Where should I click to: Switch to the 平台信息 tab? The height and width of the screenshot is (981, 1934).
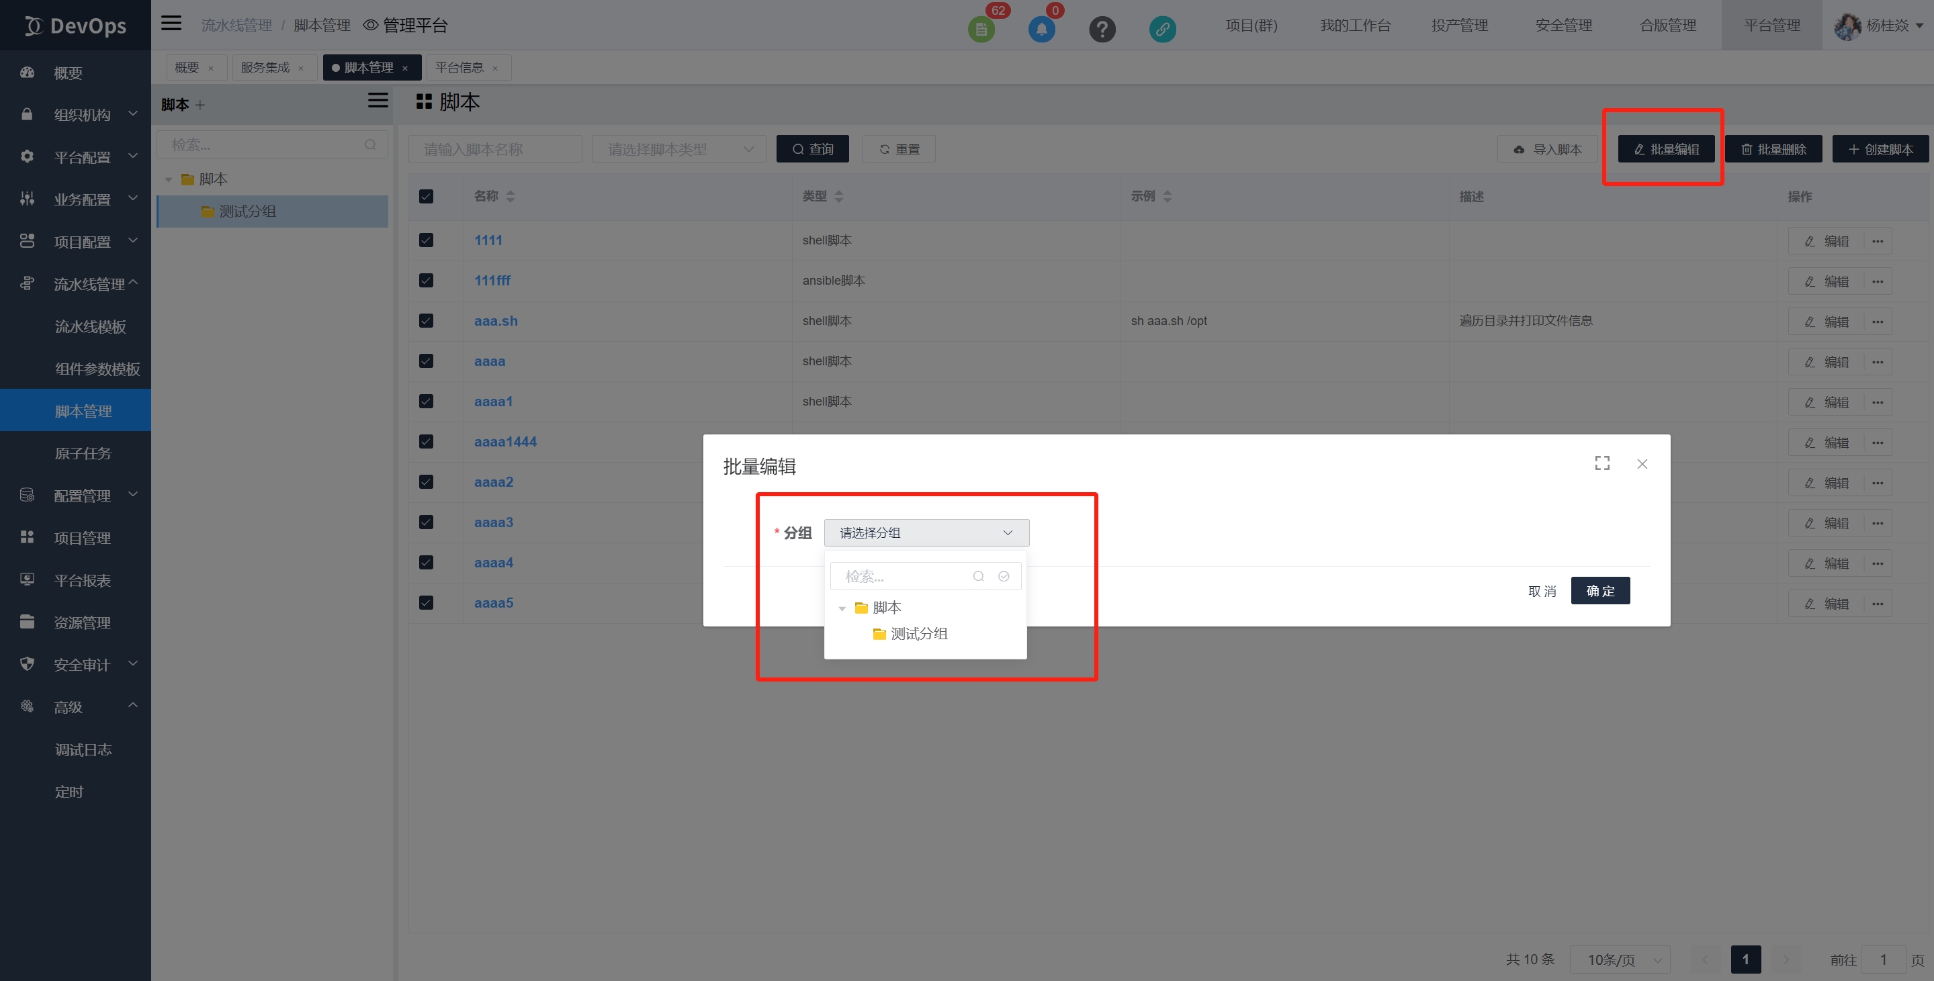(x=459, y=68)
